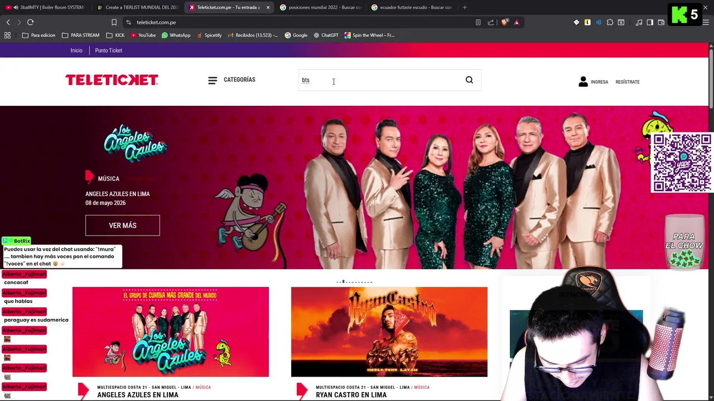The height and width of the screenshot is (401, 714).
Task: Open the Brave wallet icon
Action: pos(661,22)
